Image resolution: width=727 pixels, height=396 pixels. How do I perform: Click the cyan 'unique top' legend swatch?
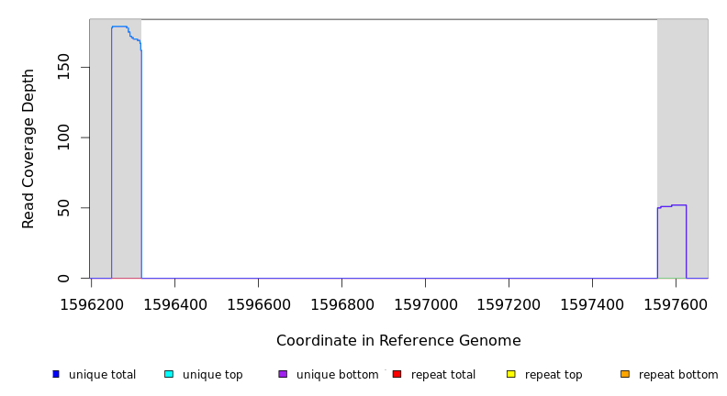point(169,374)
